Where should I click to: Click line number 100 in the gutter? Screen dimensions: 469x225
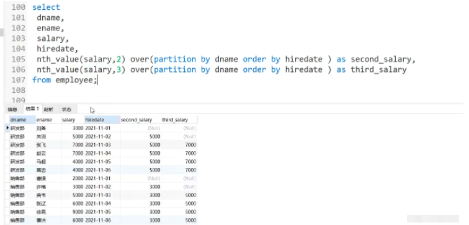pyautogui.click(x=18, y=7)
